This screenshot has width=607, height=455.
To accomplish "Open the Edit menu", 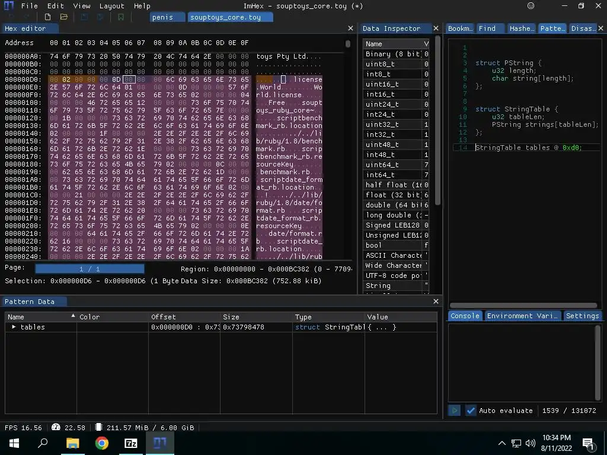I will click(x=55, y=6).
